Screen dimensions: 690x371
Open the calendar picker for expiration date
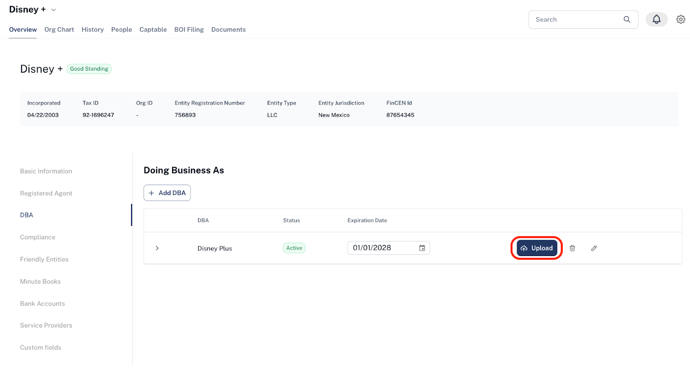click(422, 248)
